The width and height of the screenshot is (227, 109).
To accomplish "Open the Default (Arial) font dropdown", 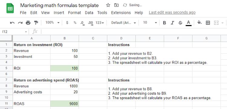I will click(124, 23).
